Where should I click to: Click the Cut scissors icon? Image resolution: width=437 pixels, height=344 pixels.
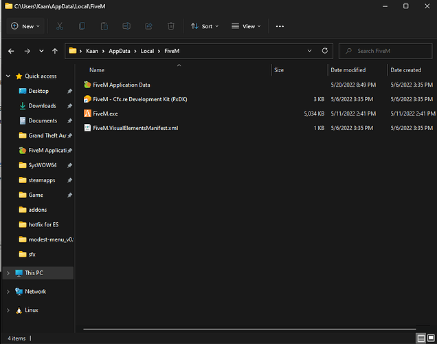pos(60,26)
